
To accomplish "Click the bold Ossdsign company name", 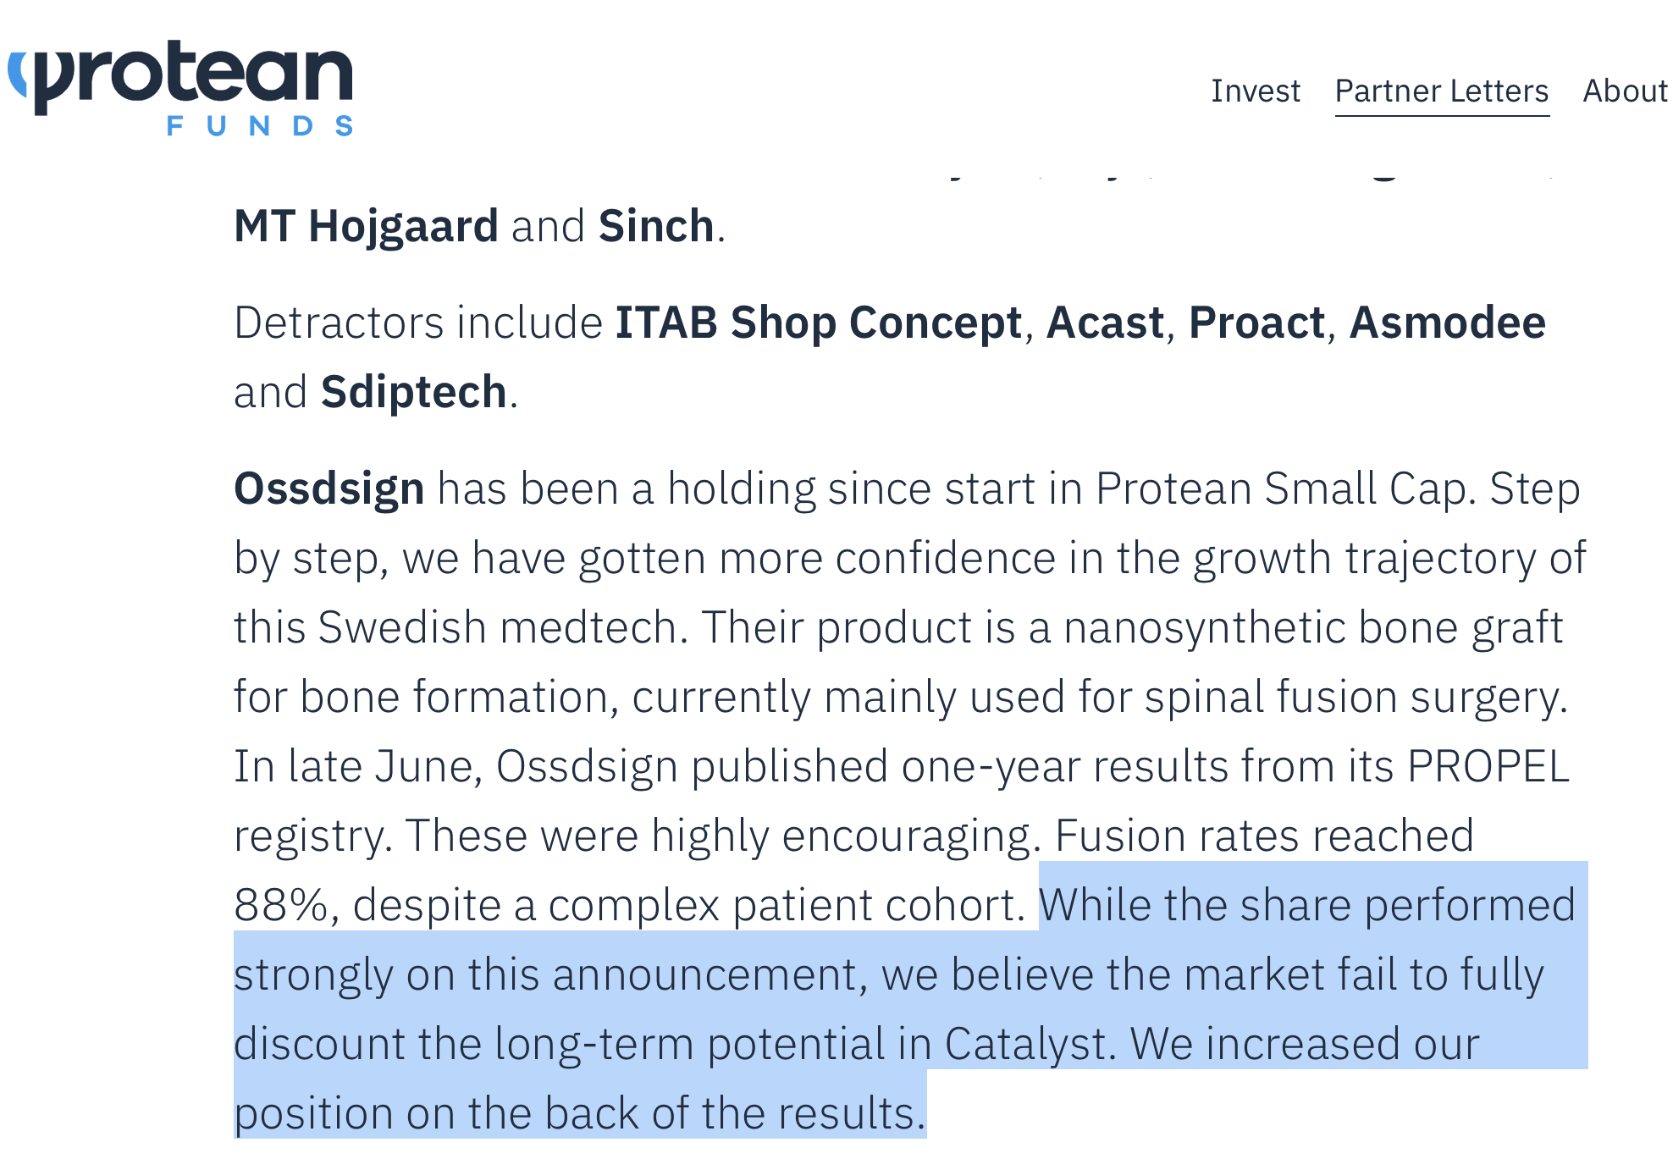I will [329, 488].
